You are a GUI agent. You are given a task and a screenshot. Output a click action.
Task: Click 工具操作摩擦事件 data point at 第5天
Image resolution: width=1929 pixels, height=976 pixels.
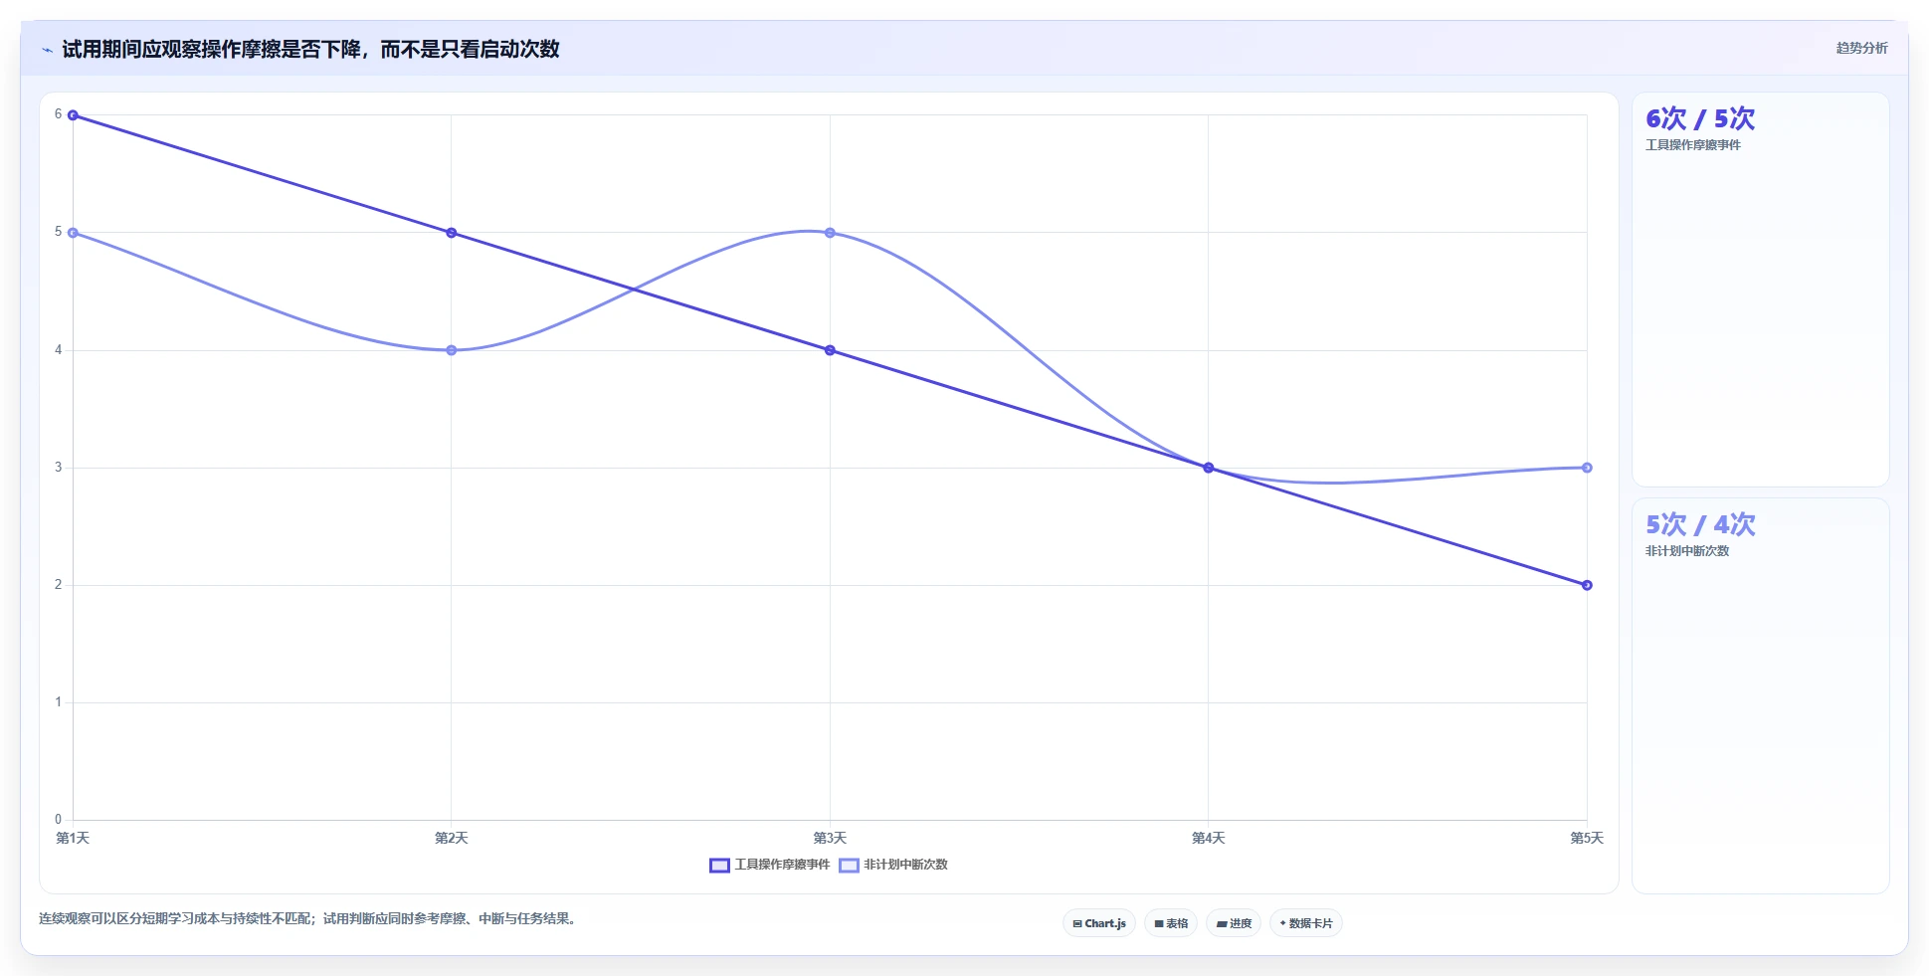click(x=1587, y=585)
